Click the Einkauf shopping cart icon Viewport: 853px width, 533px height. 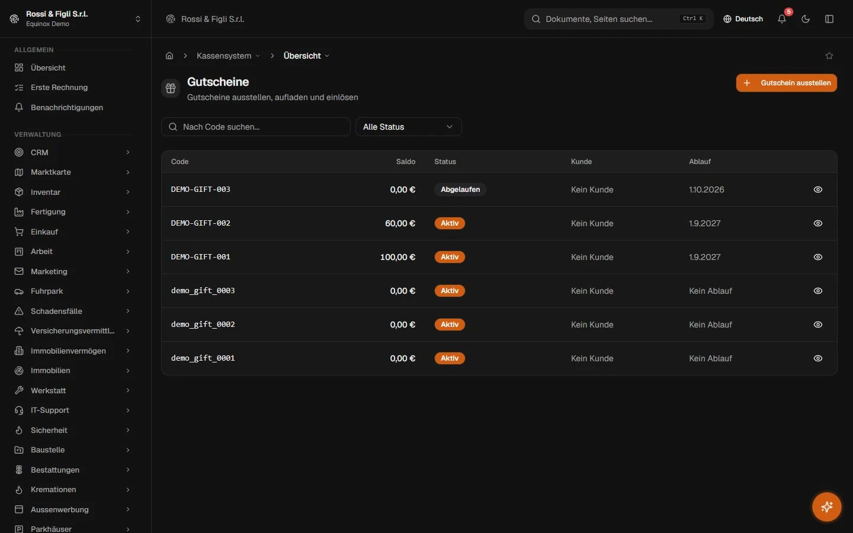pyautogui.click(x=19, y=232)
